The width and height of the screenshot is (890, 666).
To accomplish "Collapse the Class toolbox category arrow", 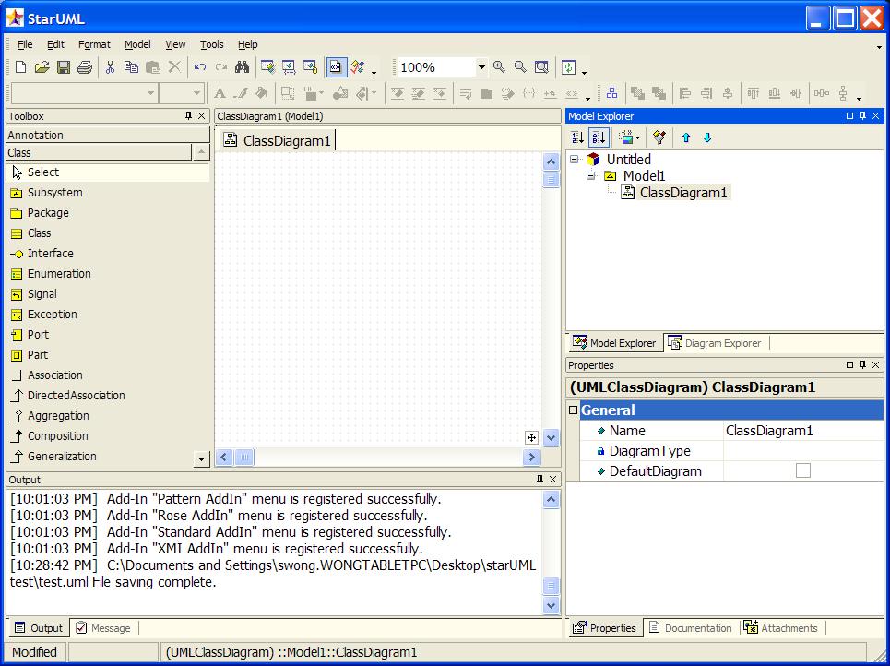I will coord(201,152).
